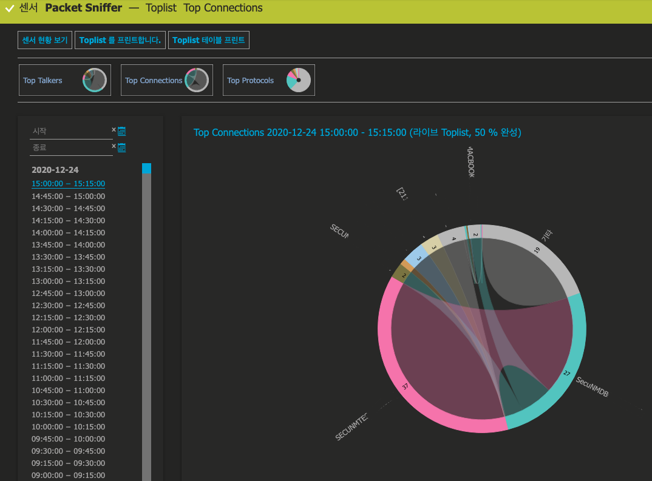Select period 10:45:00 – 11:00:00
The image size is (652, 481).
tap(68, 390)
